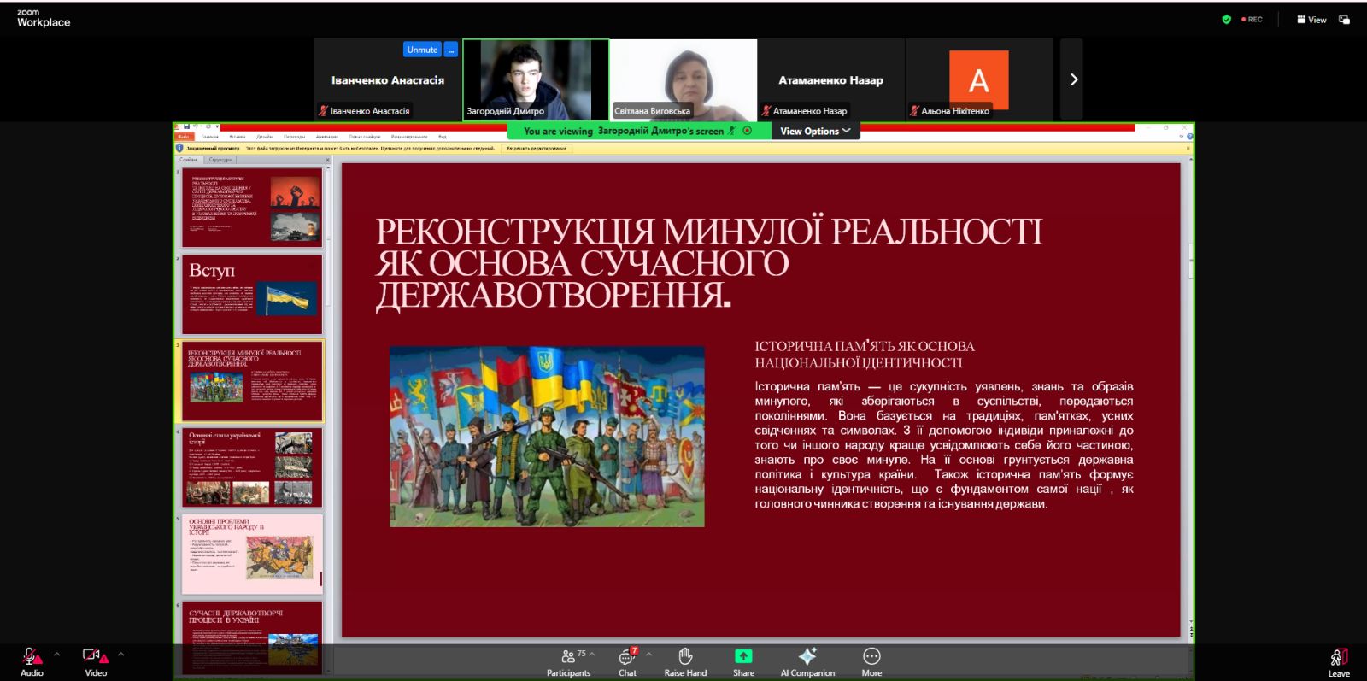Open the More options menu
The width and height of the screenshot is (1367, 681).
tap(871, 661)
